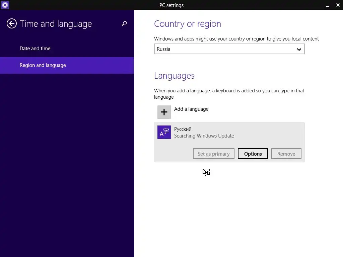Open Options for Русский language
Screen dimensions: 343x257
pyautogui.click(x=253, y=154)
